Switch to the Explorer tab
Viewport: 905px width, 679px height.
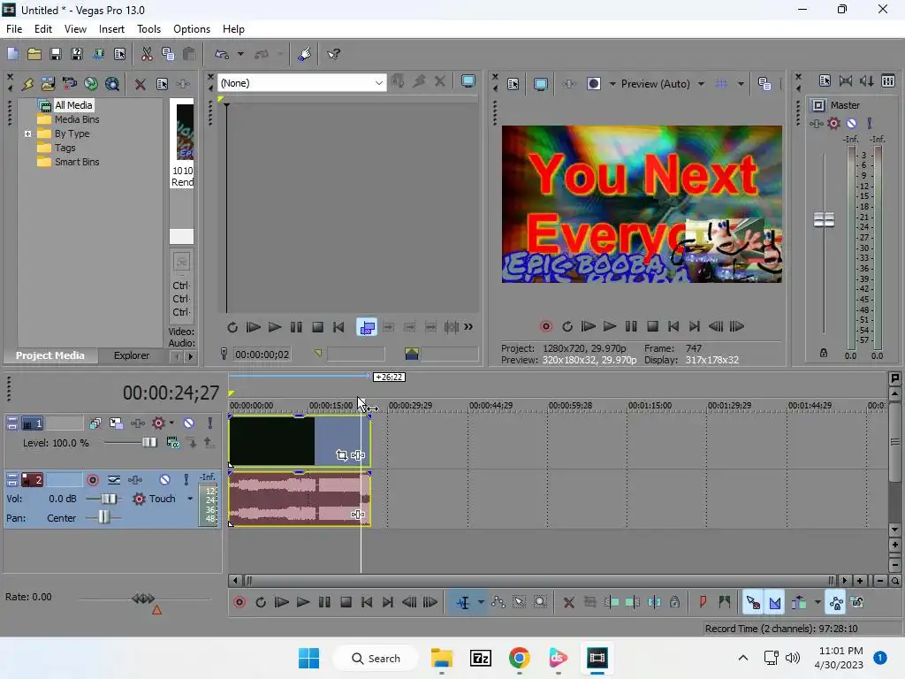click(132, 355)
